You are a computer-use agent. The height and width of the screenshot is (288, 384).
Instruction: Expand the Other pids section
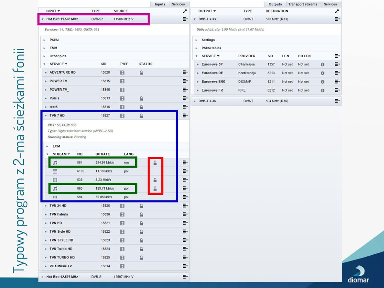(x=44, y=56)
